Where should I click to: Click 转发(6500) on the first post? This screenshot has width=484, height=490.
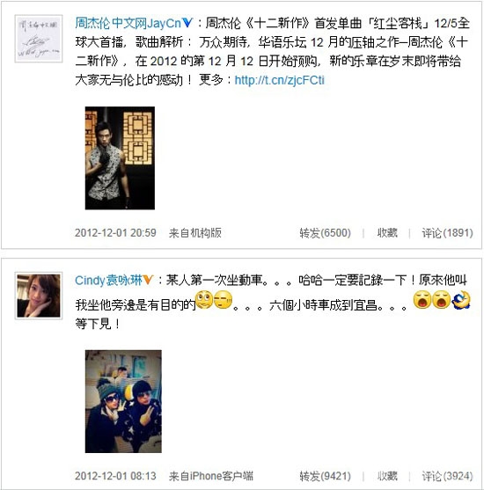326,233
